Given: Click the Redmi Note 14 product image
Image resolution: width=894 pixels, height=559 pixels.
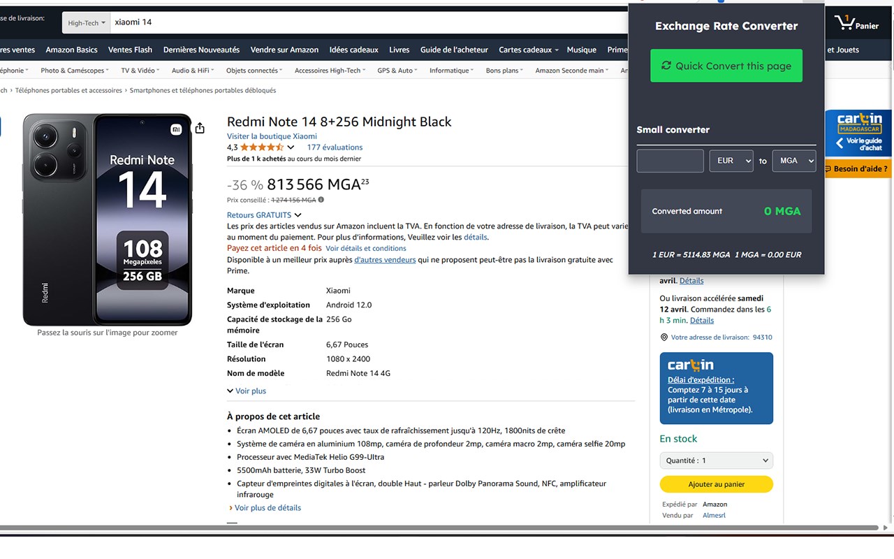Looking at the screenshot, I should coord(108,219).
